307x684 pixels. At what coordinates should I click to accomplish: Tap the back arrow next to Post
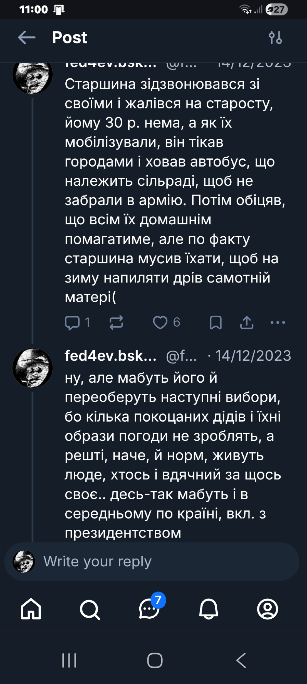pyautogui.click(x=27, y=38)
